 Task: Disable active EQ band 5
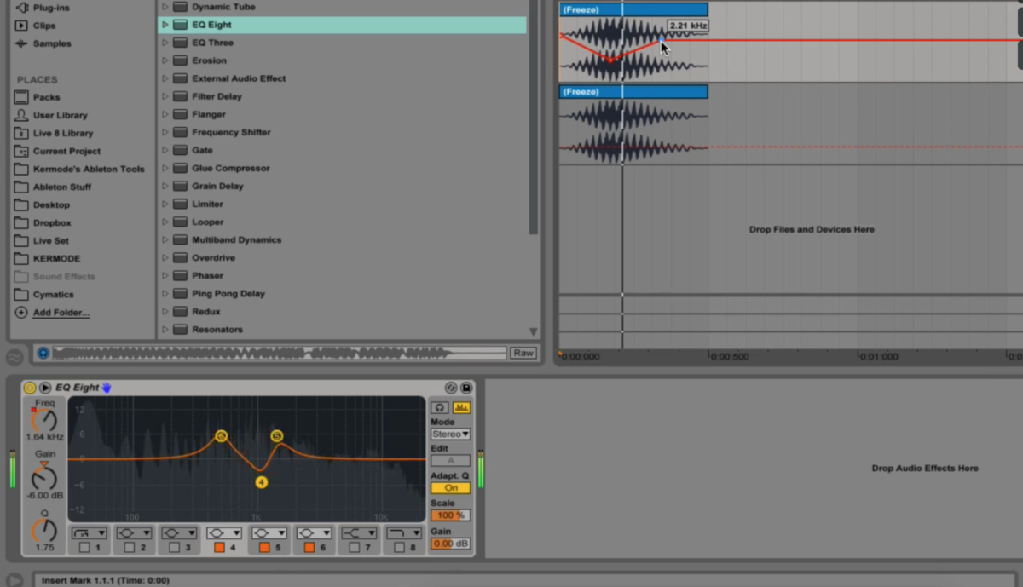[x=264, y=548]
